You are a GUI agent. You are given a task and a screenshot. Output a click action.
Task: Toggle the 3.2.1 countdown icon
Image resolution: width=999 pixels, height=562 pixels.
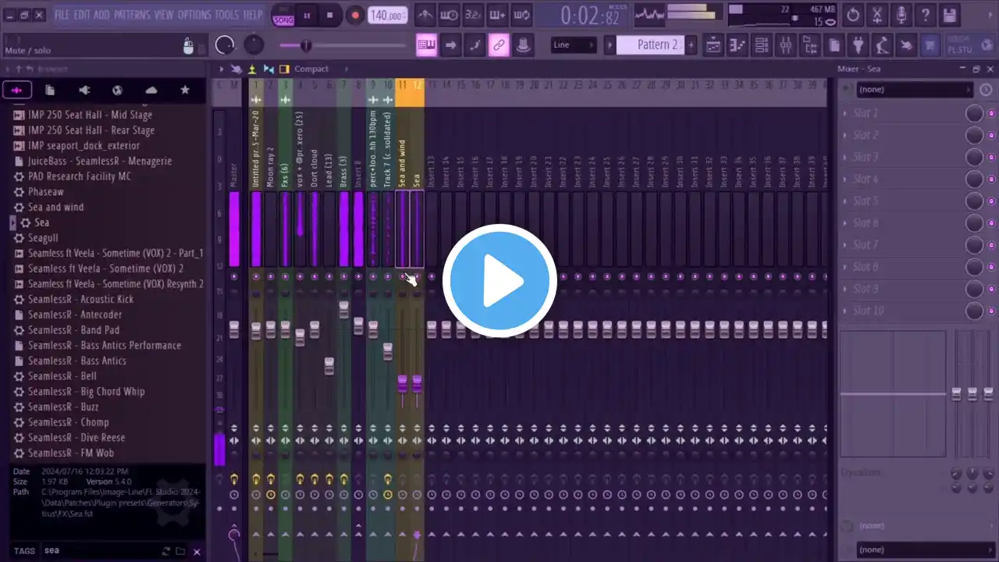point(473,15)
